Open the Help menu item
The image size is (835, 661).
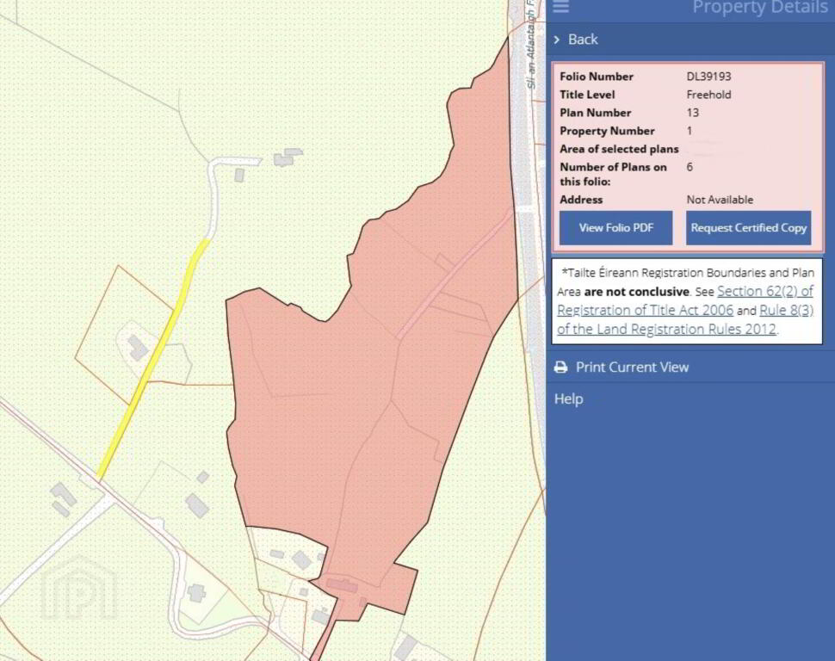568,399
